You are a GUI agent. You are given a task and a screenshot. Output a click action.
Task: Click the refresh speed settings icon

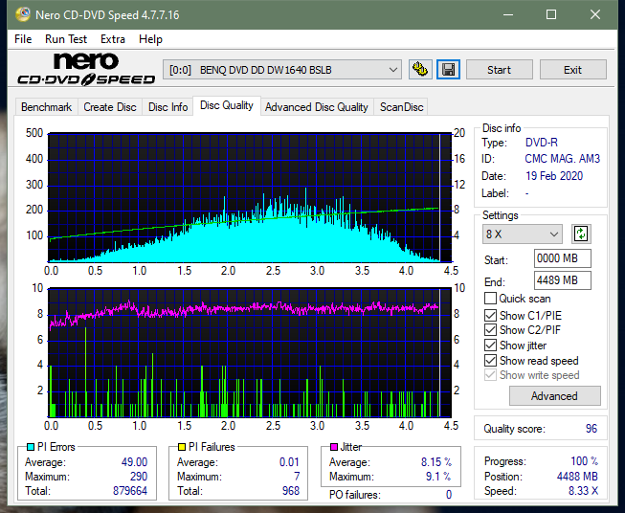(581, 234)
